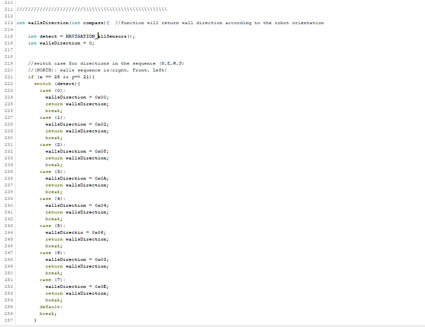The height and width of the screenshot is (327, 425).
Task: Click line number 221 in the gutter
Action: (x=9, y=77)
